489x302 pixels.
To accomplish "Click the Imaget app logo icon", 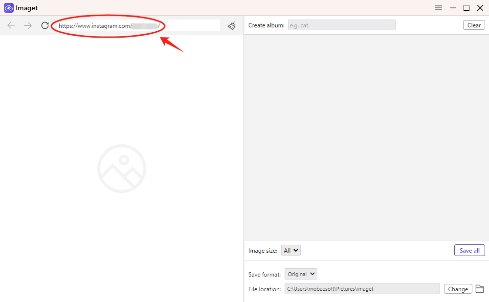I will tap(9, 8).
